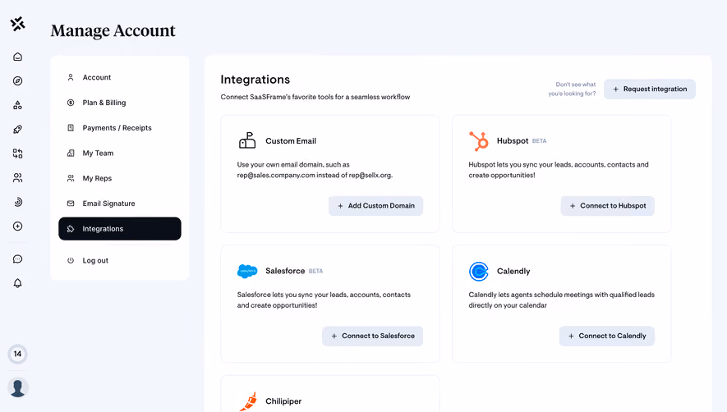This screenshot has height=412, width=727.
Task: Open Email Signature settings
Action: [x=120, y=204]
